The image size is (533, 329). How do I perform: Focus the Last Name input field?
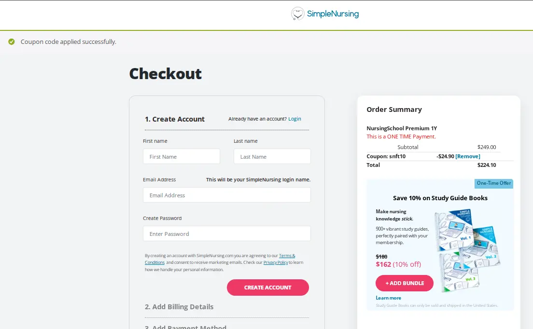(x=272, y=157)
